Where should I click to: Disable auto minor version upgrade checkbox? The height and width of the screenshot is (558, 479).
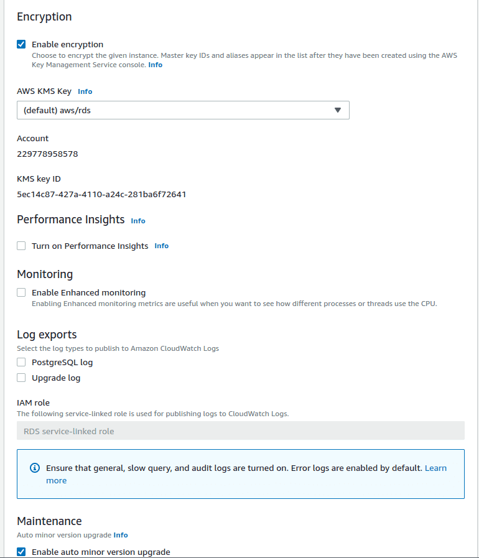coord(21,552)
